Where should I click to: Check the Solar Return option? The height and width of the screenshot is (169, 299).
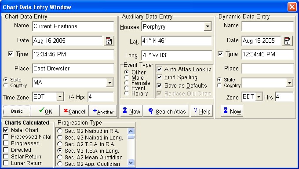tap(6, 156)
